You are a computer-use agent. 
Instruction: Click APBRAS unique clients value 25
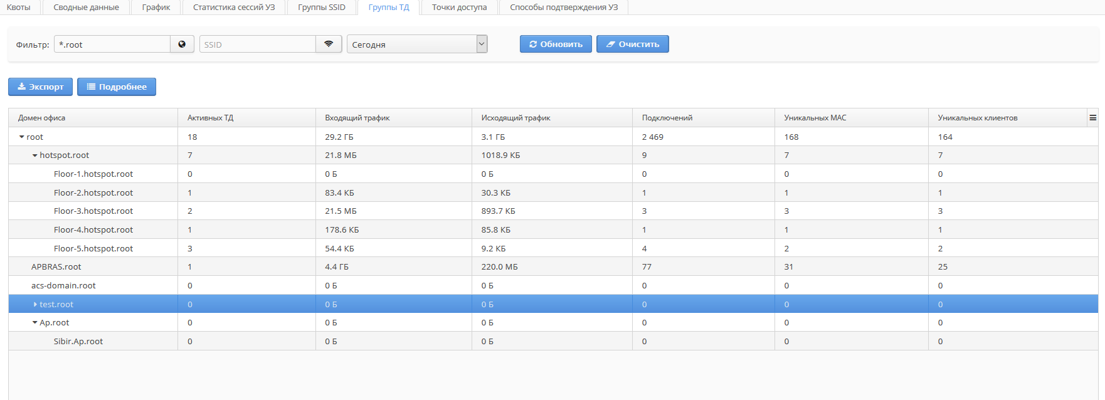click(943, 266)
